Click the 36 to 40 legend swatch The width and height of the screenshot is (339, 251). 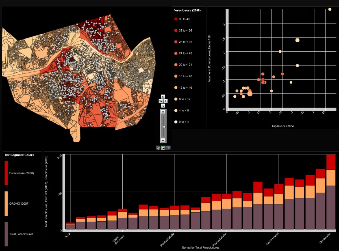click(176, 19)
